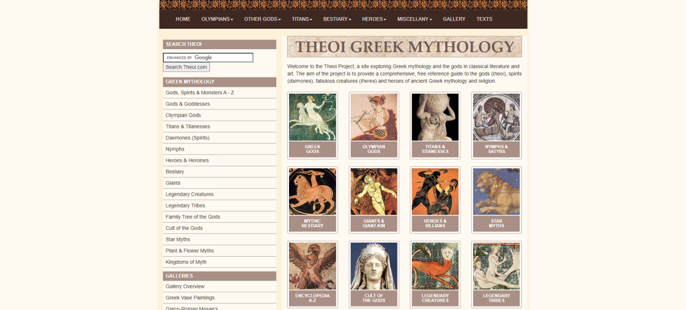Expand the Olympians dropdown menu
This screenshot has height=310, width=686.
coord(217,19)
